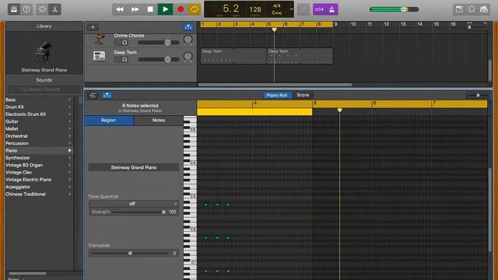Open the Region inspector tab

(x=109, y=121)
